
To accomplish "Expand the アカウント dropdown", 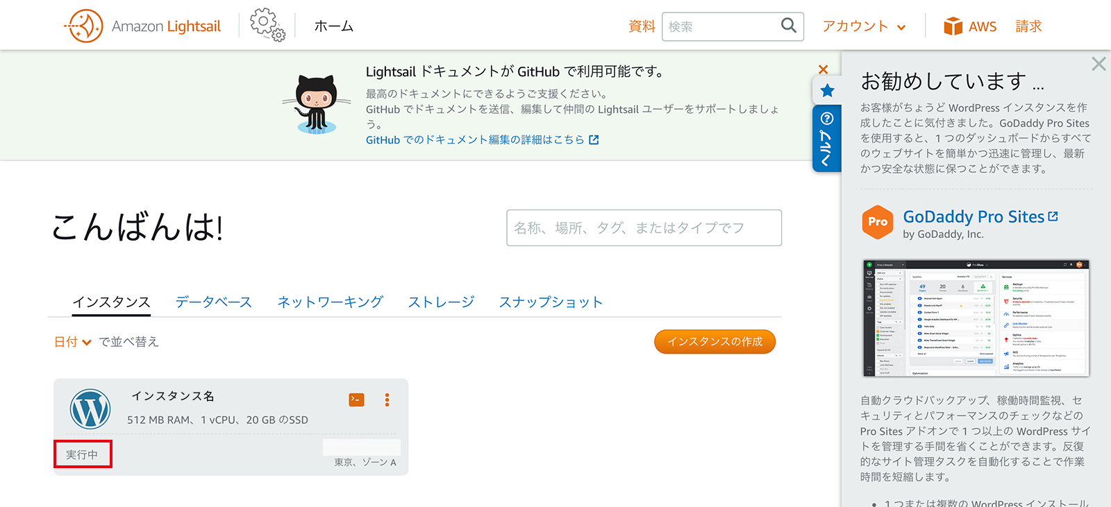I will pos(864,26).
